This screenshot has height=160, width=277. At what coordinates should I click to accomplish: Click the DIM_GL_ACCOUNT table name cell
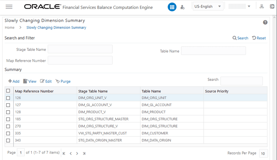click(x=172, y=105)
